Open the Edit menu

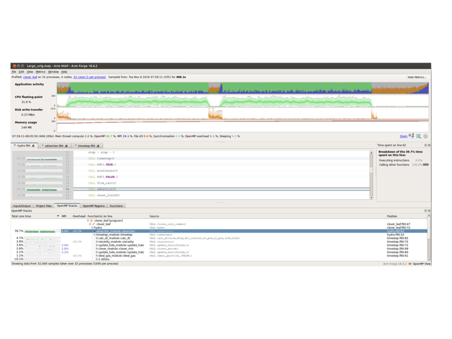[21, 72]
